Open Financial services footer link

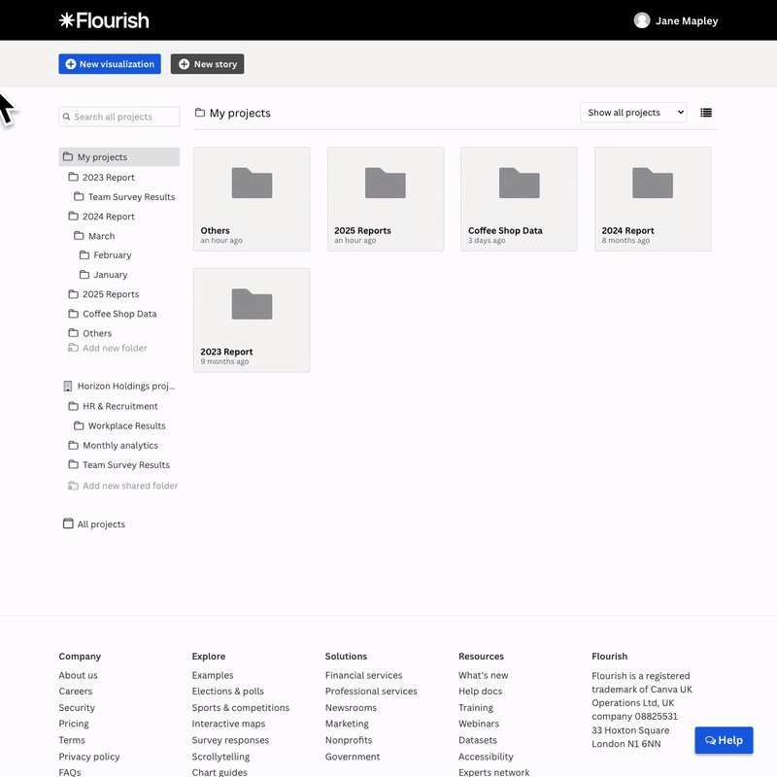(x=363, y=675)
